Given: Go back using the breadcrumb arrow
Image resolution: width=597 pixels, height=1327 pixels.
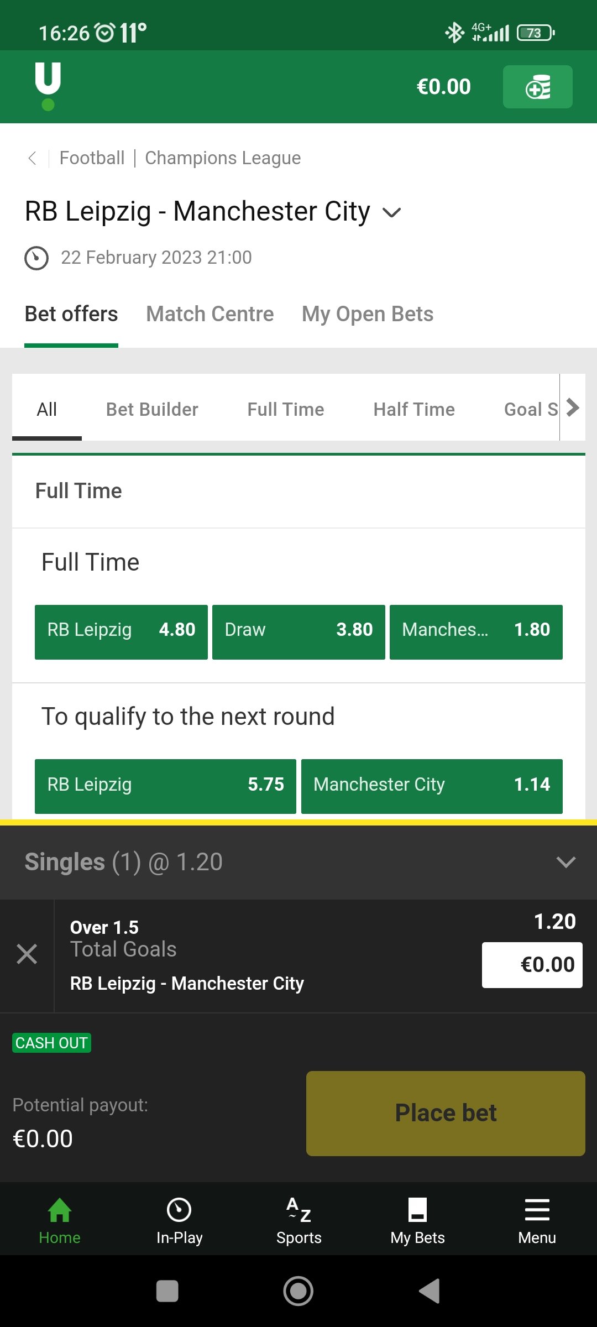Looking at the screenshot, I should [33, 158].
